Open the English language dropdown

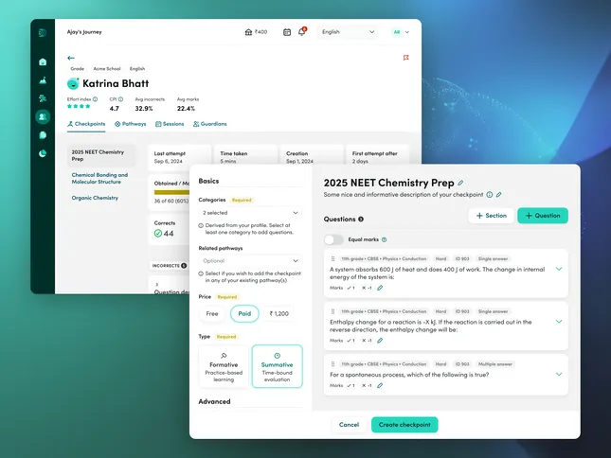(348, 32)
